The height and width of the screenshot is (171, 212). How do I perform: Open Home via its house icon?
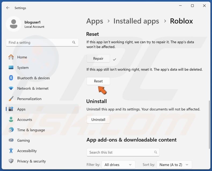click(x=11, y=57)
